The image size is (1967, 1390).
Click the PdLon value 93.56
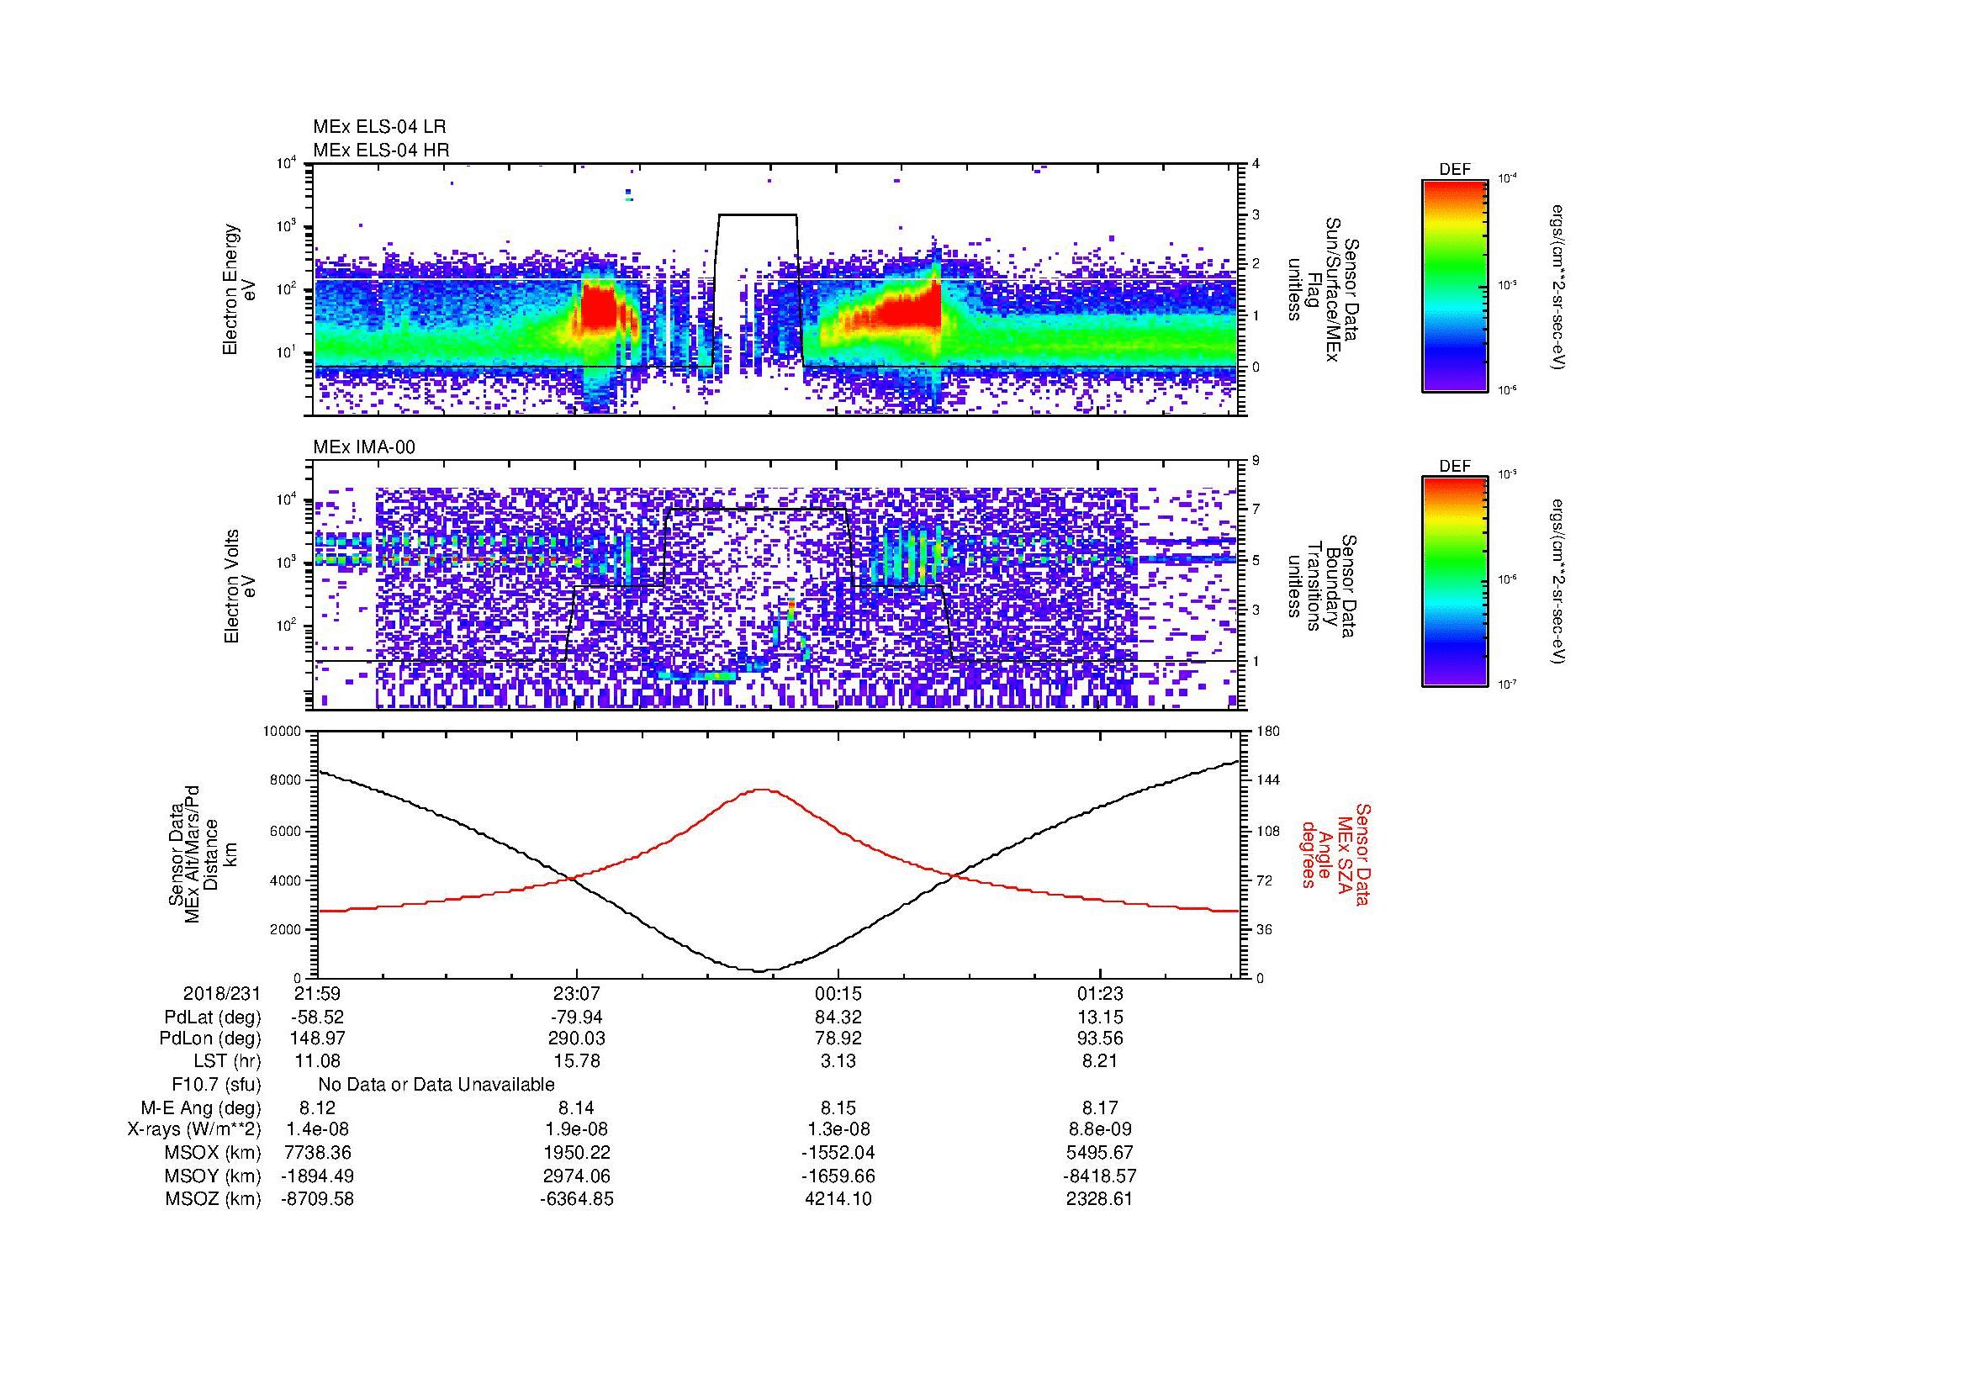point(1099,1039)
